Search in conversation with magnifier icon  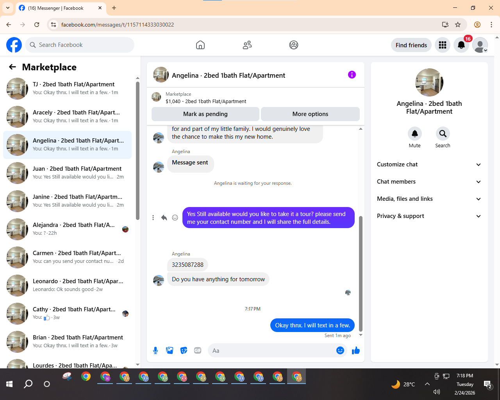443,134
